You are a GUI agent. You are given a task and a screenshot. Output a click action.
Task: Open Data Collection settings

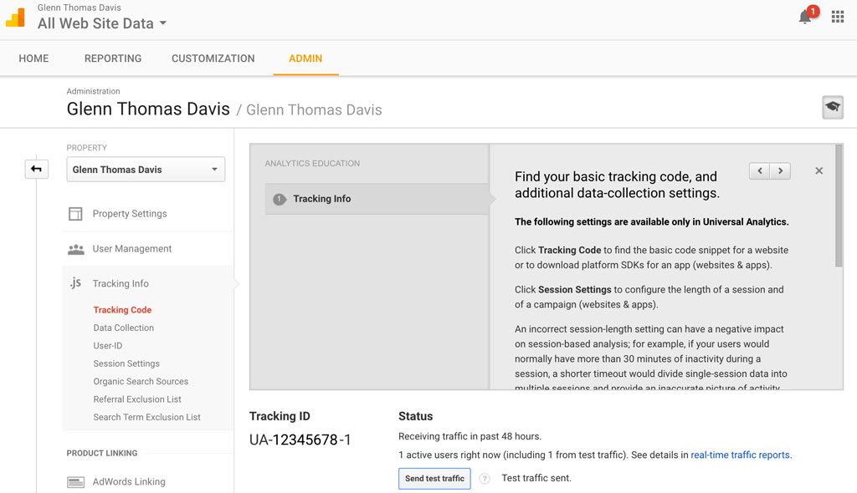coord(124,328)
